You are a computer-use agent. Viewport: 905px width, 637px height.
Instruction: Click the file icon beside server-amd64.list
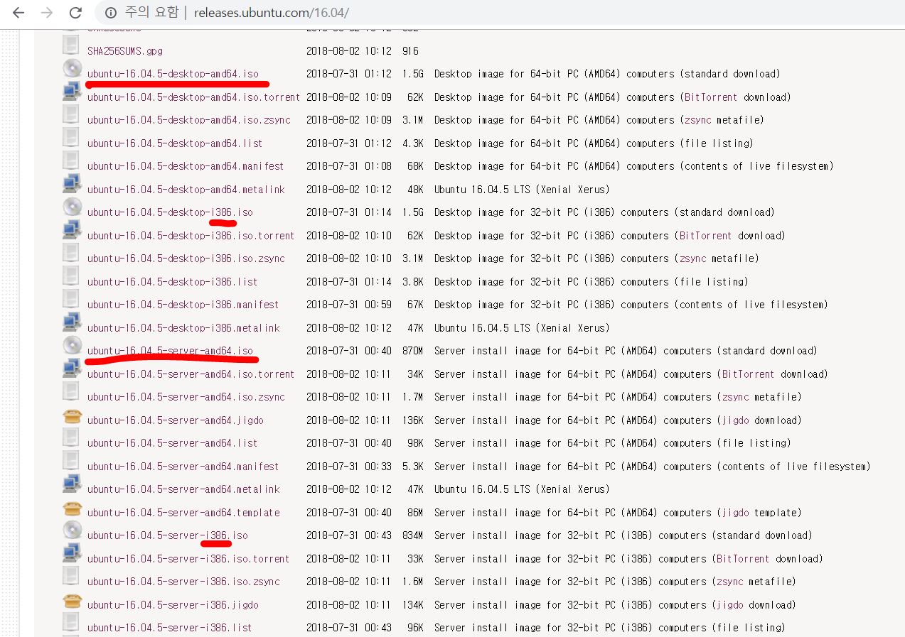point(71,437)
